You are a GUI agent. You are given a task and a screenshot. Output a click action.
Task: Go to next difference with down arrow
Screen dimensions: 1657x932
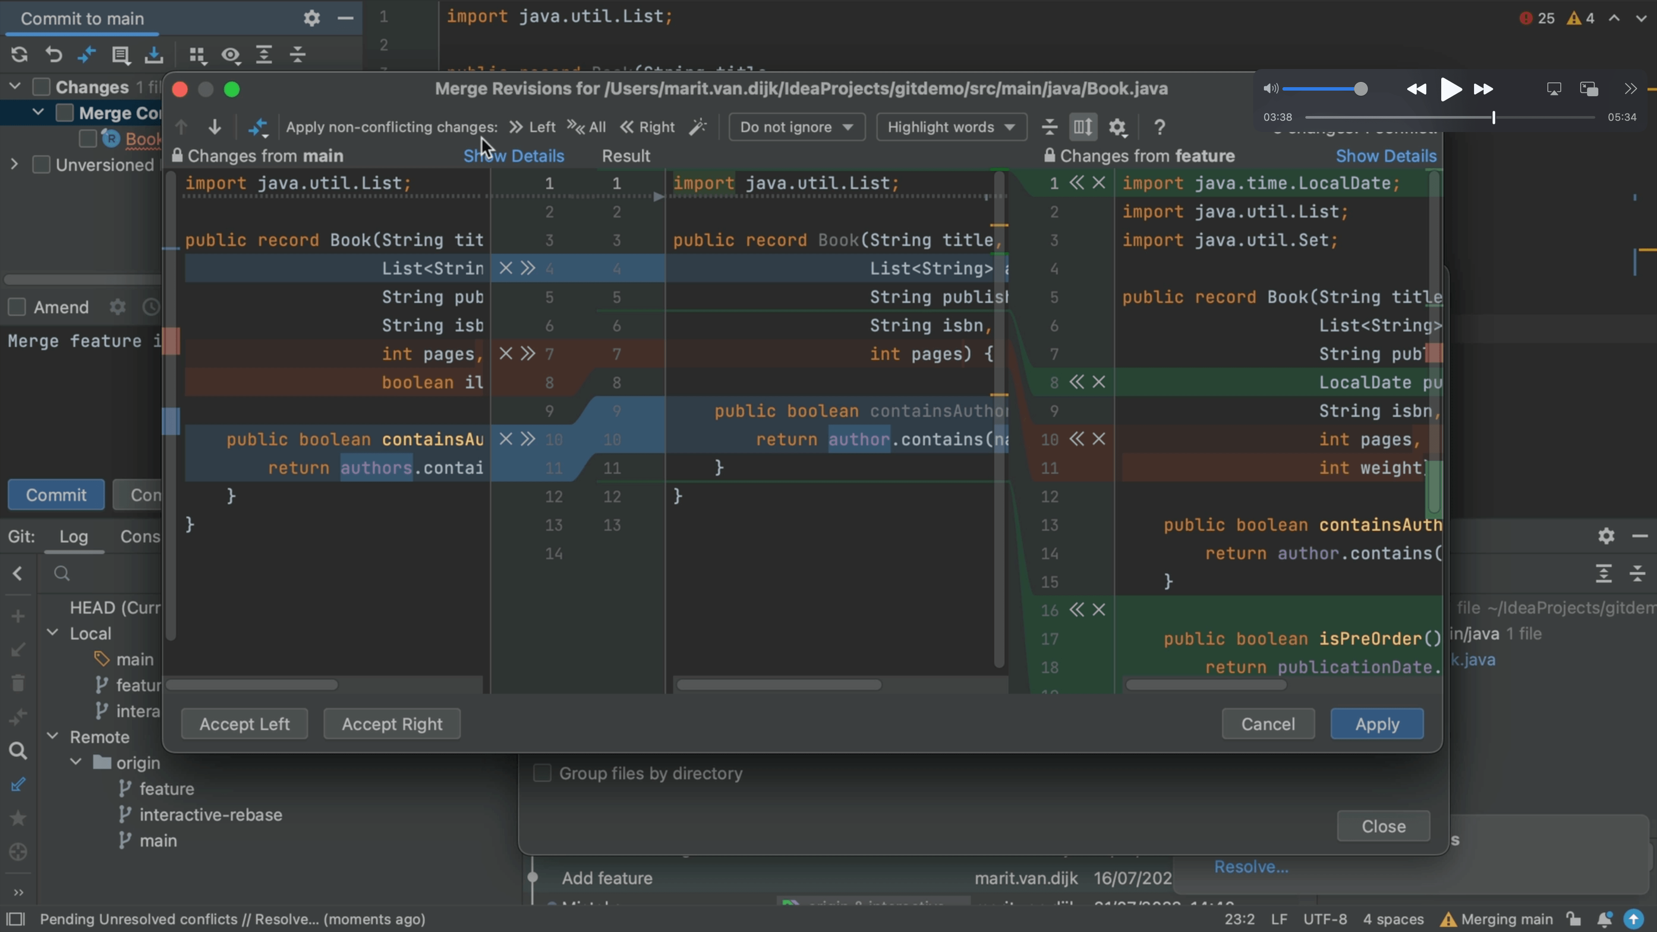215,127
